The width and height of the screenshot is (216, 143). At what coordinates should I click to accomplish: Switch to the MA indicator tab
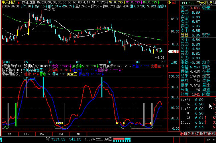[10, 134]
